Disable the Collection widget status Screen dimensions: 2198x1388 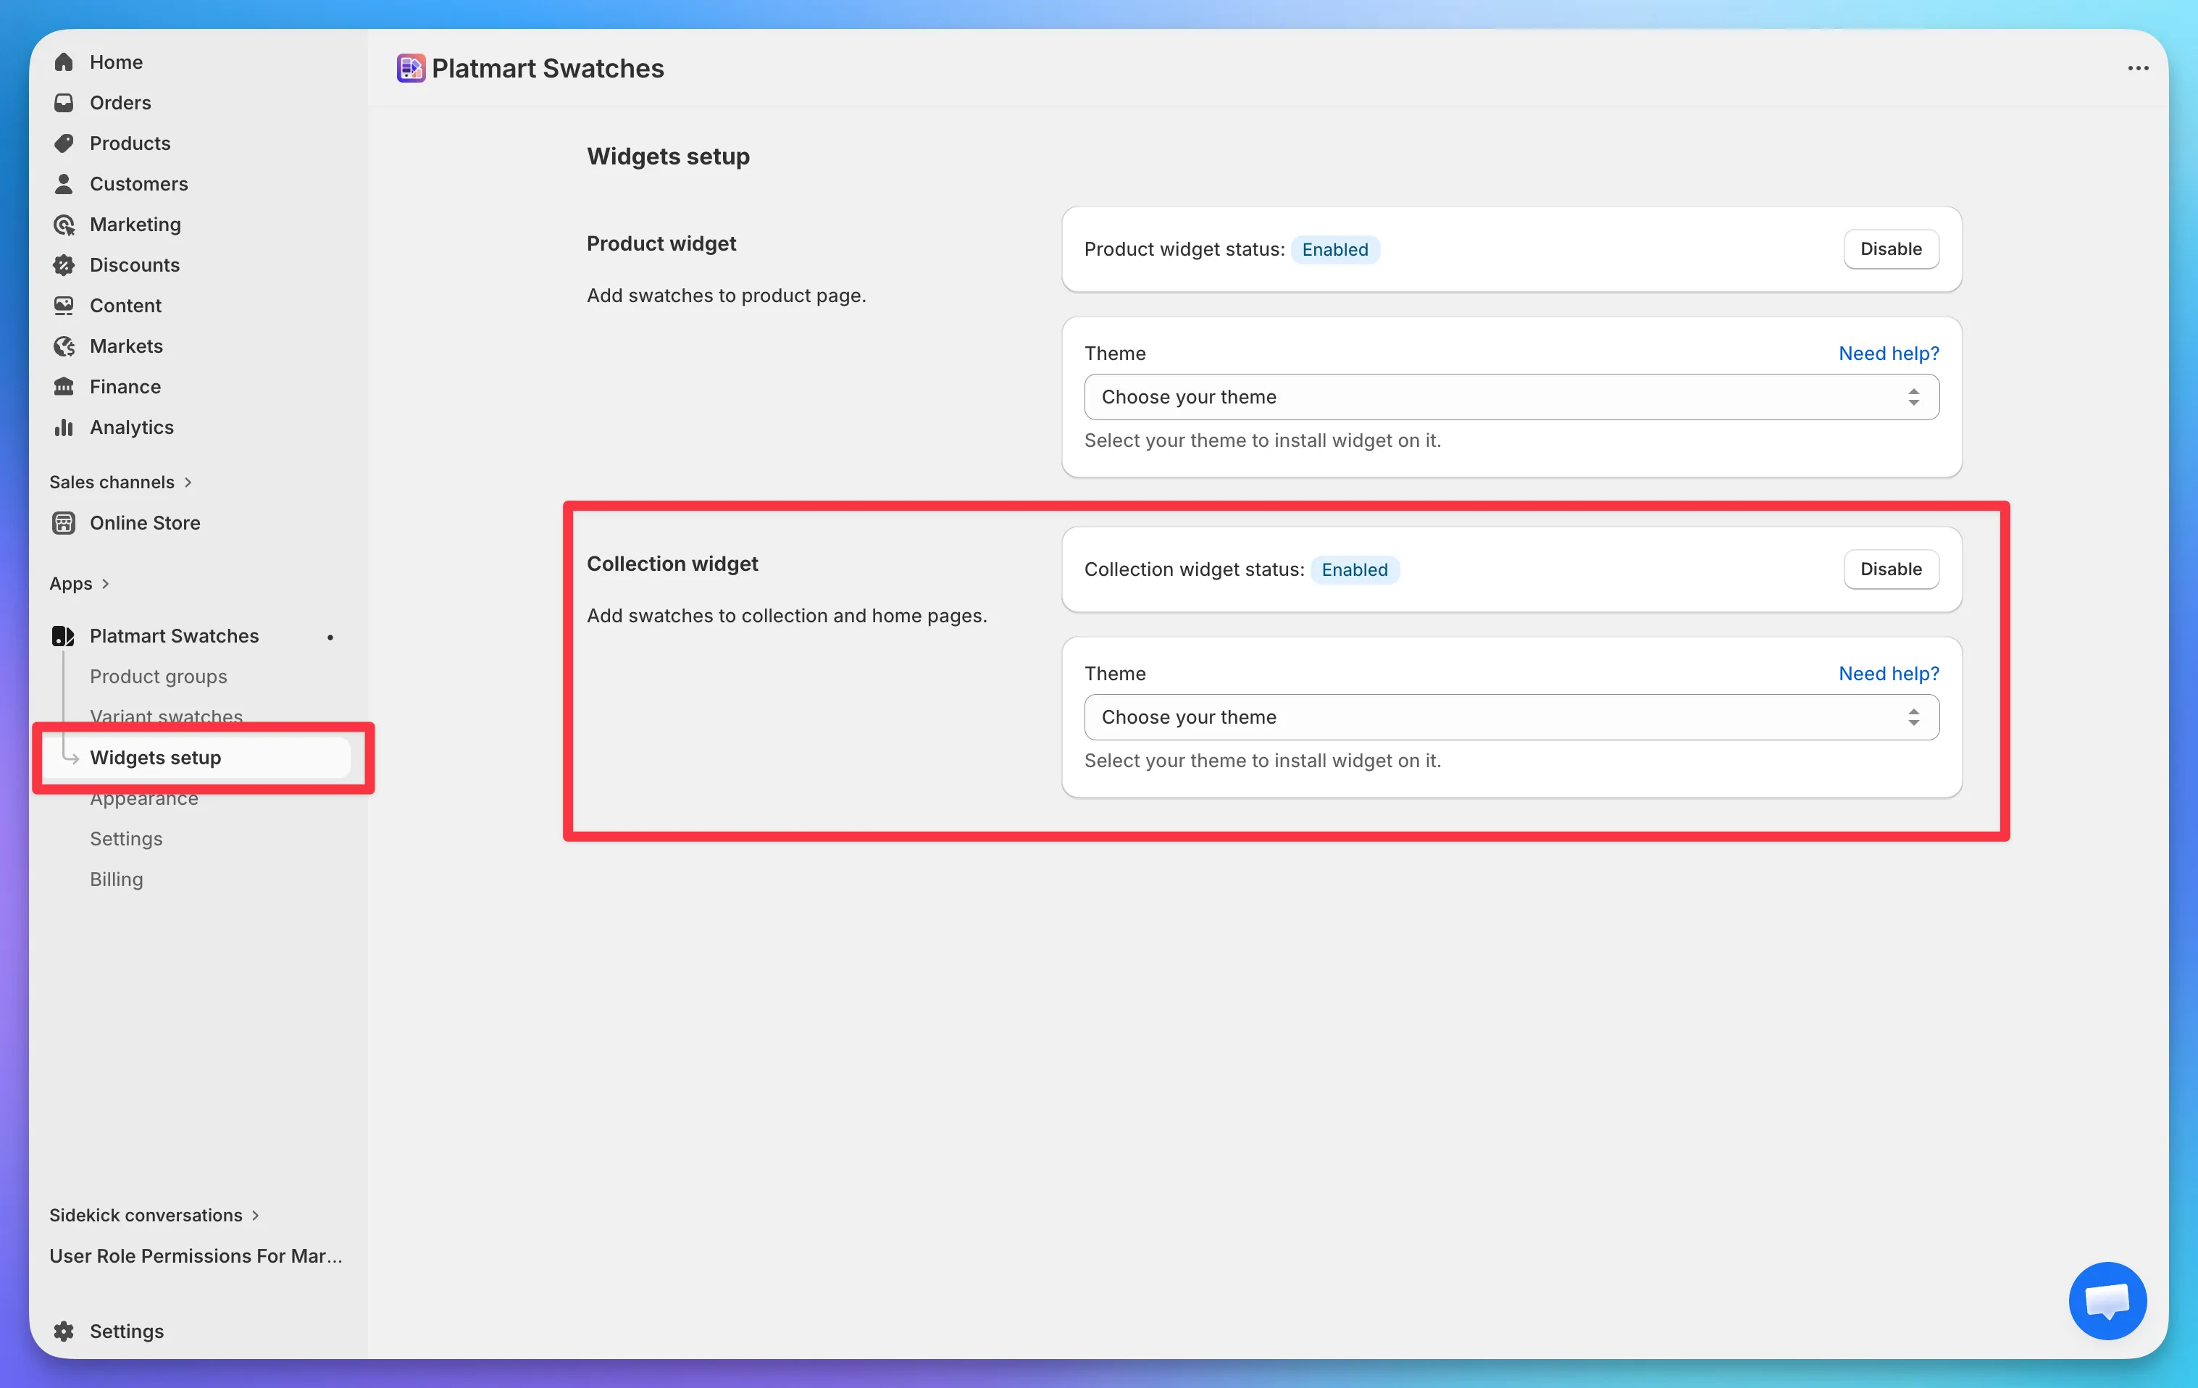pyautogui.click(x=1890, y=569)
